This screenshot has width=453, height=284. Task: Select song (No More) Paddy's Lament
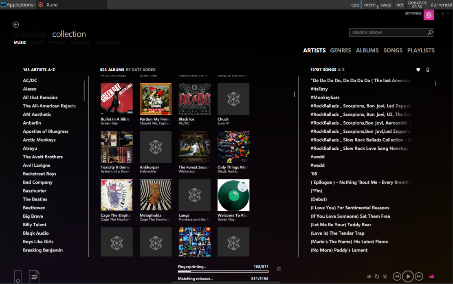[339, 250]
